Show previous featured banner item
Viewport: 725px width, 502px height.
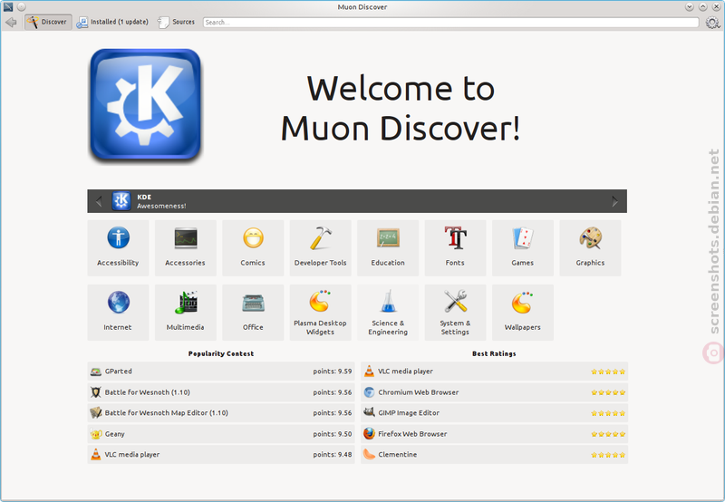click(99, 201)
